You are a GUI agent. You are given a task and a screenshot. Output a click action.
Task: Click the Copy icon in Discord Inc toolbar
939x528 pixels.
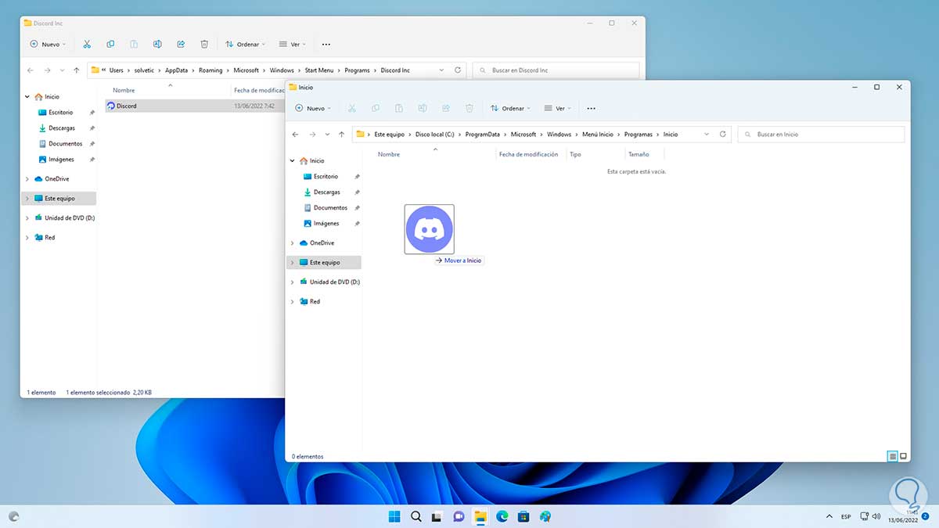pos(110,45)
